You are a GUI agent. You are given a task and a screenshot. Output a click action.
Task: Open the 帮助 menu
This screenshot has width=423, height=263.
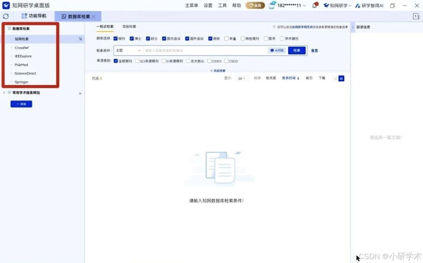coord(237,5)
